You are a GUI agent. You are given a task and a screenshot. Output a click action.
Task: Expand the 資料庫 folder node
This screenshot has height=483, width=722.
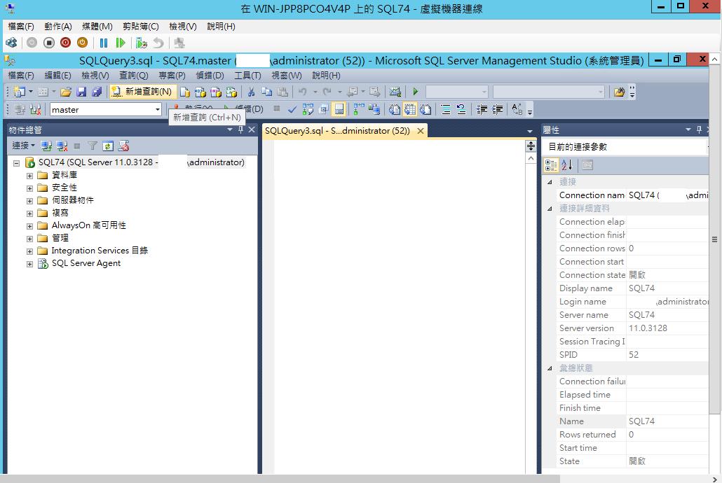pos(29,176)
